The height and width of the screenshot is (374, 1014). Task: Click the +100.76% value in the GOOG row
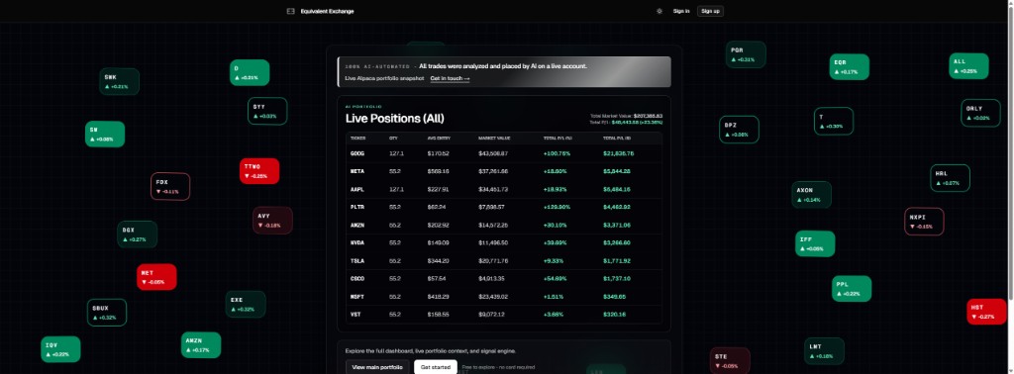coord(557,153)
